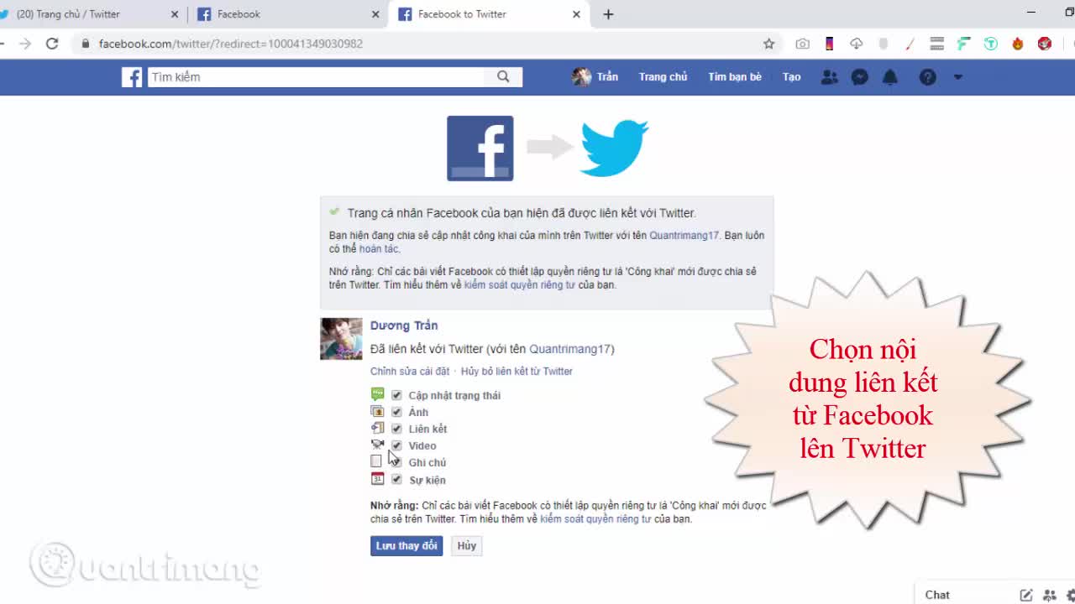Select the Facebook to Twitter tab

489,14
